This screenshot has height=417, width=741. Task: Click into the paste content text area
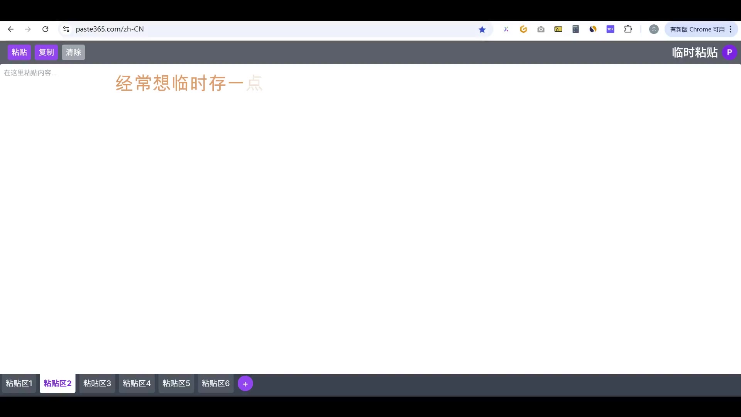(x=370, y=216)
